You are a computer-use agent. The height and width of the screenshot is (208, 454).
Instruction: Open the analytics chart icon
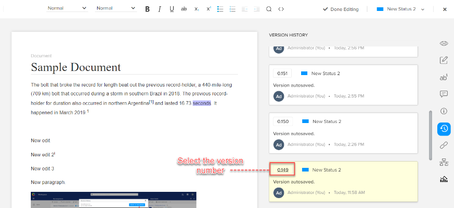(x=444, y=180)
